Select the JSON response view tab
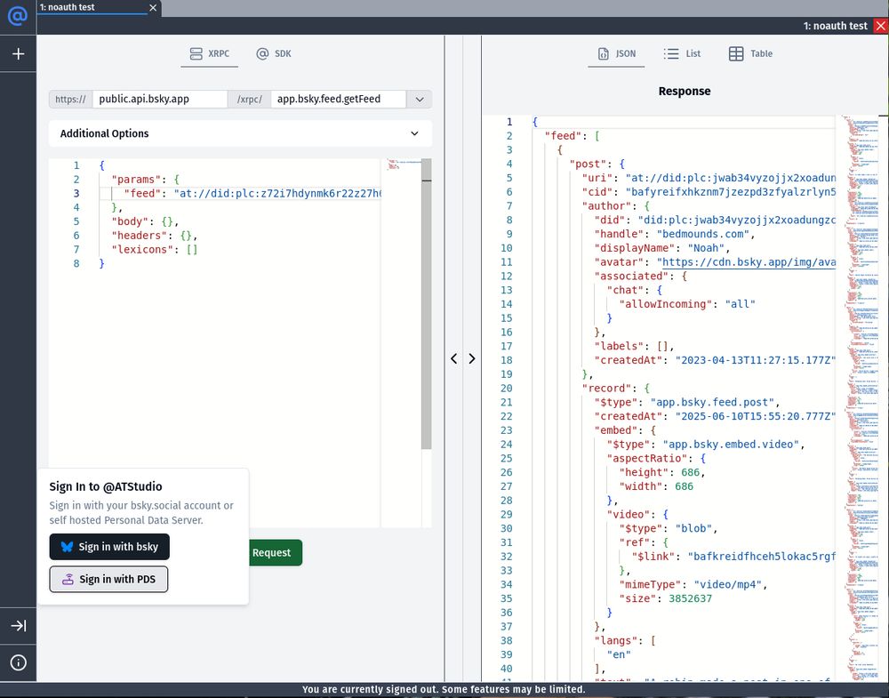Screen dimensions: 889x698 tap(616, 54)
